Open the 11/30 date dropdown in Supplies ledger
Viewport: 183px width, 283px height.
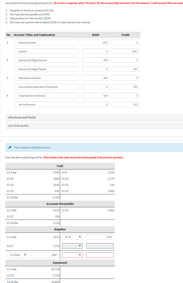coord(72,237)
